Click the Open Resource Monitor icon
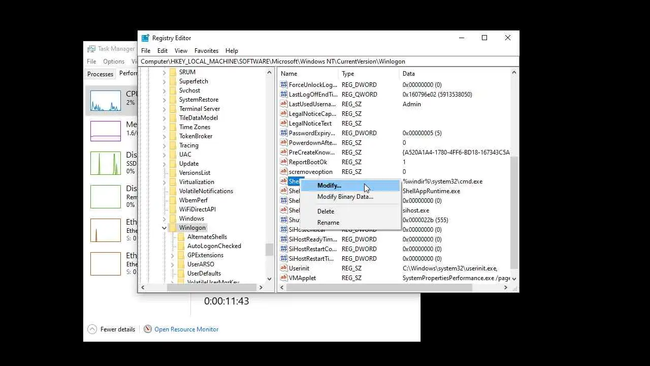Screen dimensions: 650x366 [x=148, y=329]
